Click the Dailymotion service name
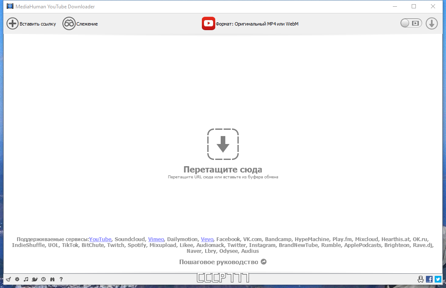The height and width of the screenshot is (288, 446). click(182, 239)
